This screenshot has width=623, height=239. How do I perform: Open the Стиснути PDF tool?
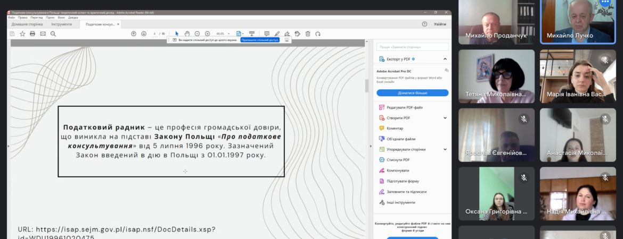point(395,160)
